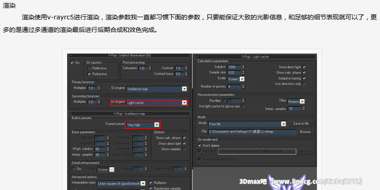Toggle Store direct light checkbox
This screenshot has height=190, width=380.
(304, 67)
